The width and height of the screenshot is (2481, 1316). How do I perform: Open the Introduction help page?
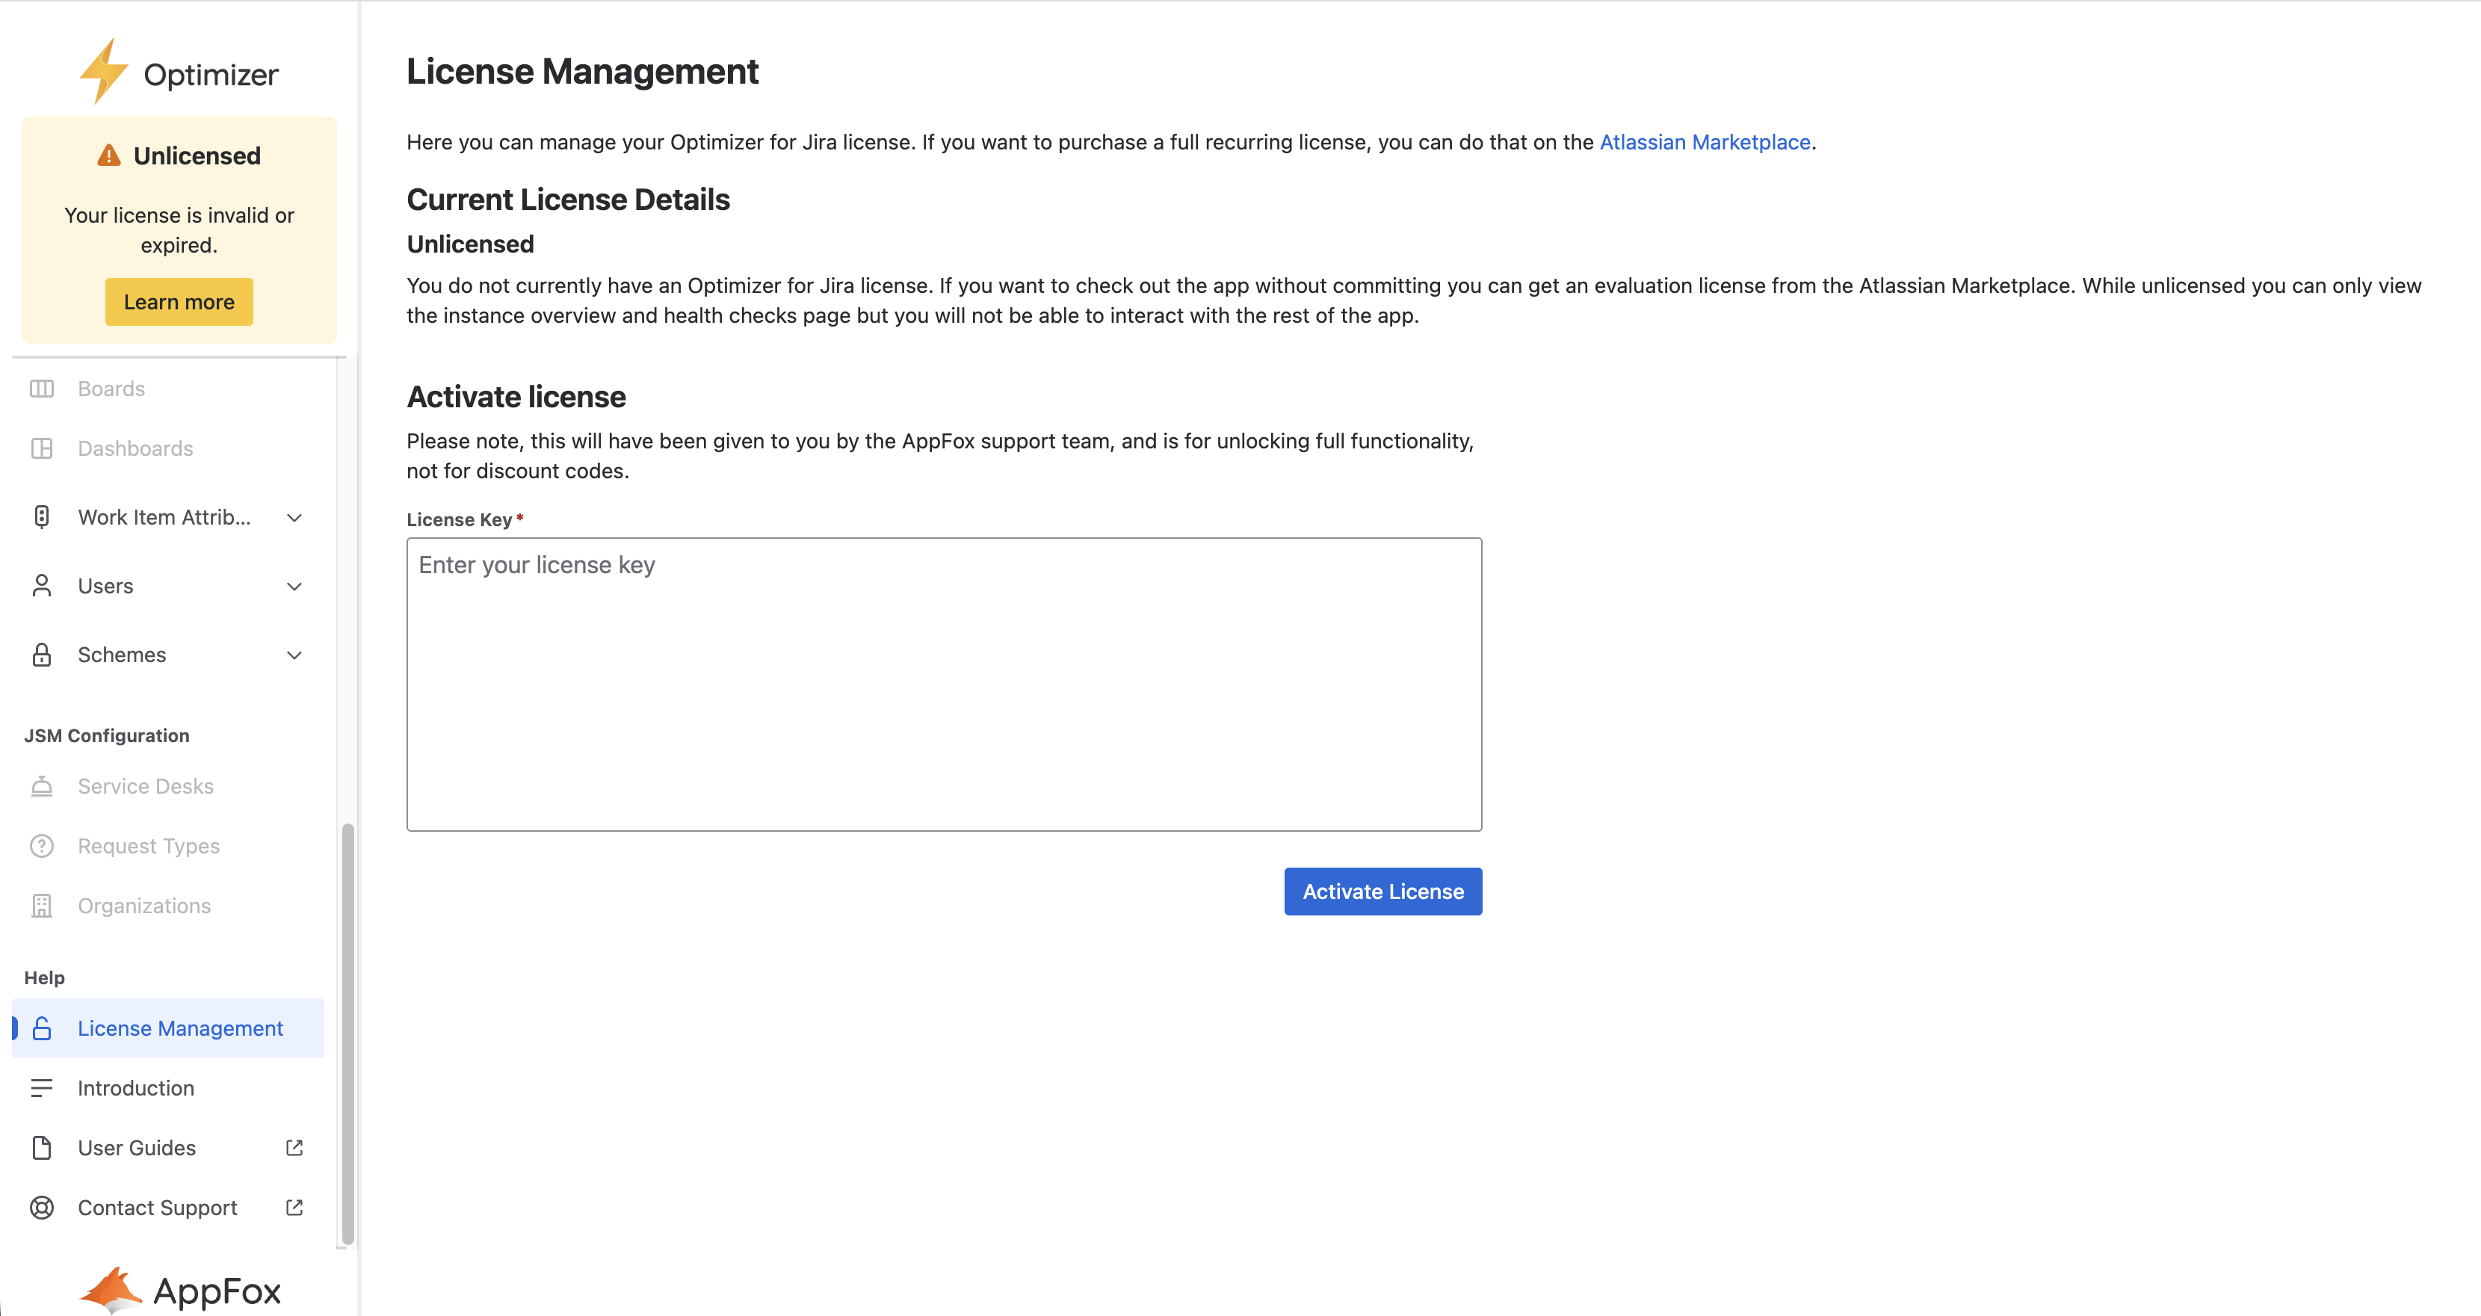pyautogui.click(x=136, y=1087)
